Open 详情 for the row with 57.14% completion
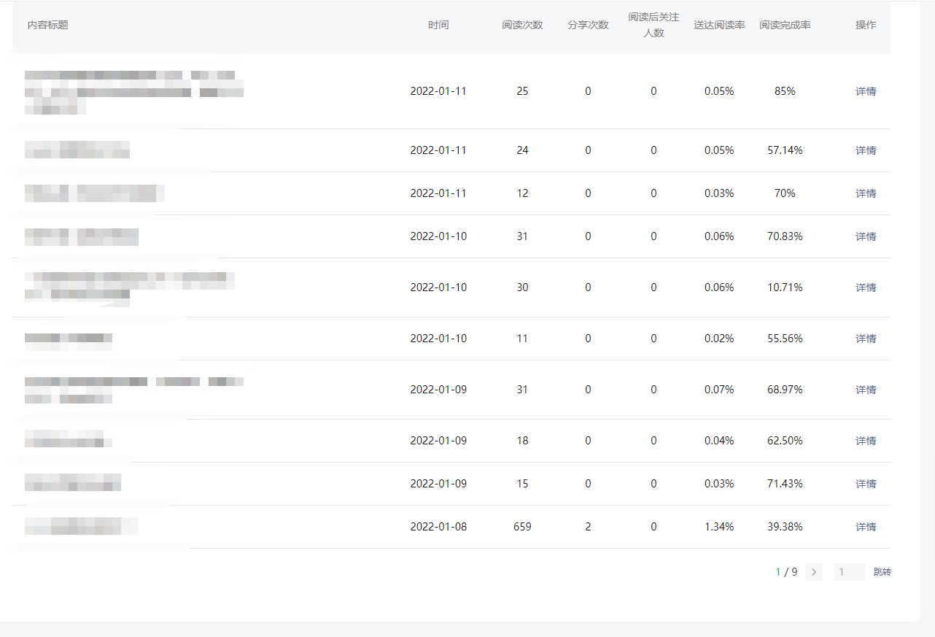This screenshot has height=637, width=935. pyautogui.click(x=866, y=150)
